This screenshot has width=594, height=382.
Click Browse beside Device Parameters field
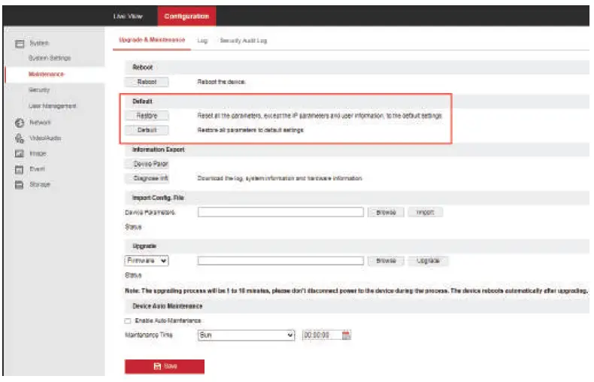[x=386, y=213]
